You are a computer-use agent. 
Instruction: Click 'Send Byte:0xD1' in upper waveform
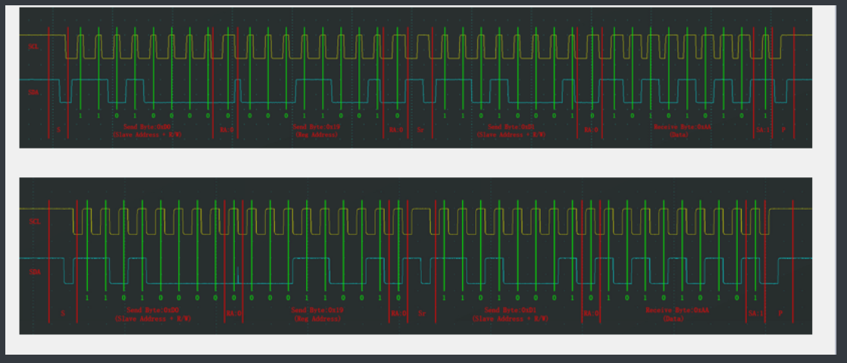(511, 127)
